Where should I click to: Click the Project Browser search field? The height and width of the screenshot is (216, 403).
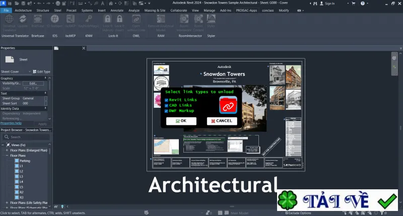pos(26,137)
